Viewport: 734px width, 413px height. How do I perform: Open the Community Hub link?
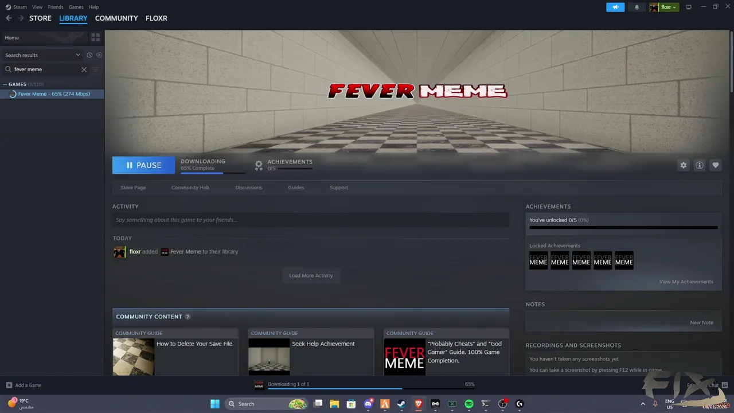click(190, 188)
